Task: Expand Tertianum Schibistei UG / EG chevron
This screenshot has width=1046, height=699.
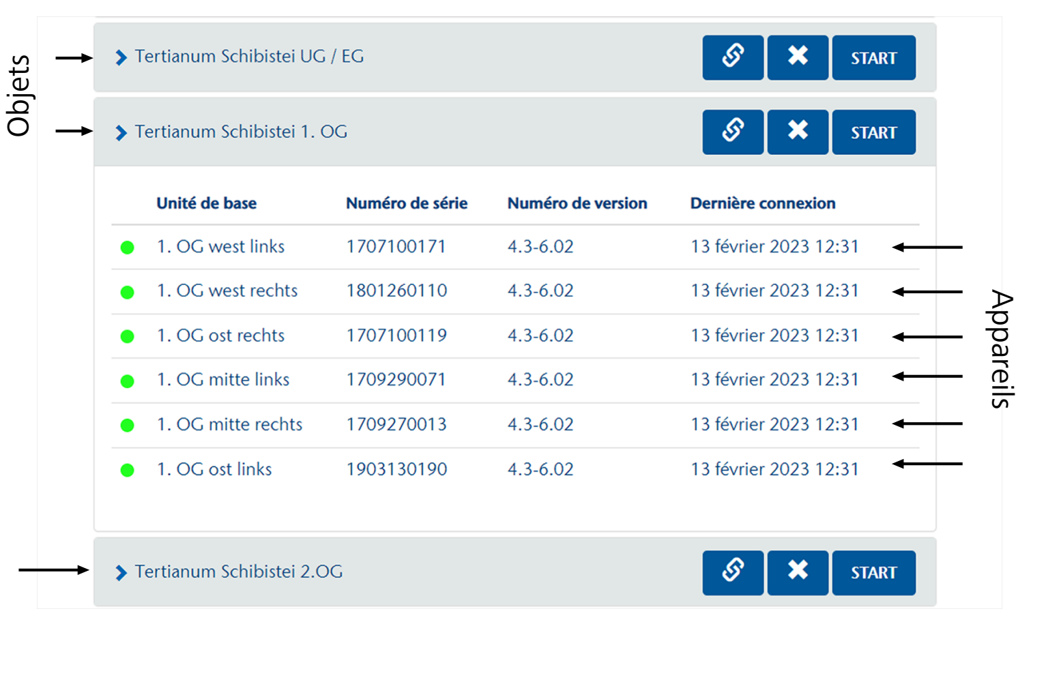Action: tap(121, 57)
